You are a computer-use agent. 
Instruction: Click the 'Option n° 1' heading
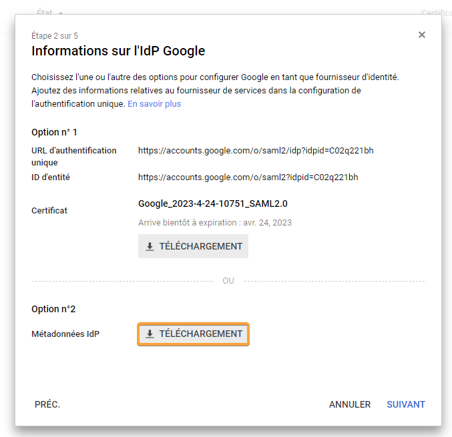pos(54,132)
